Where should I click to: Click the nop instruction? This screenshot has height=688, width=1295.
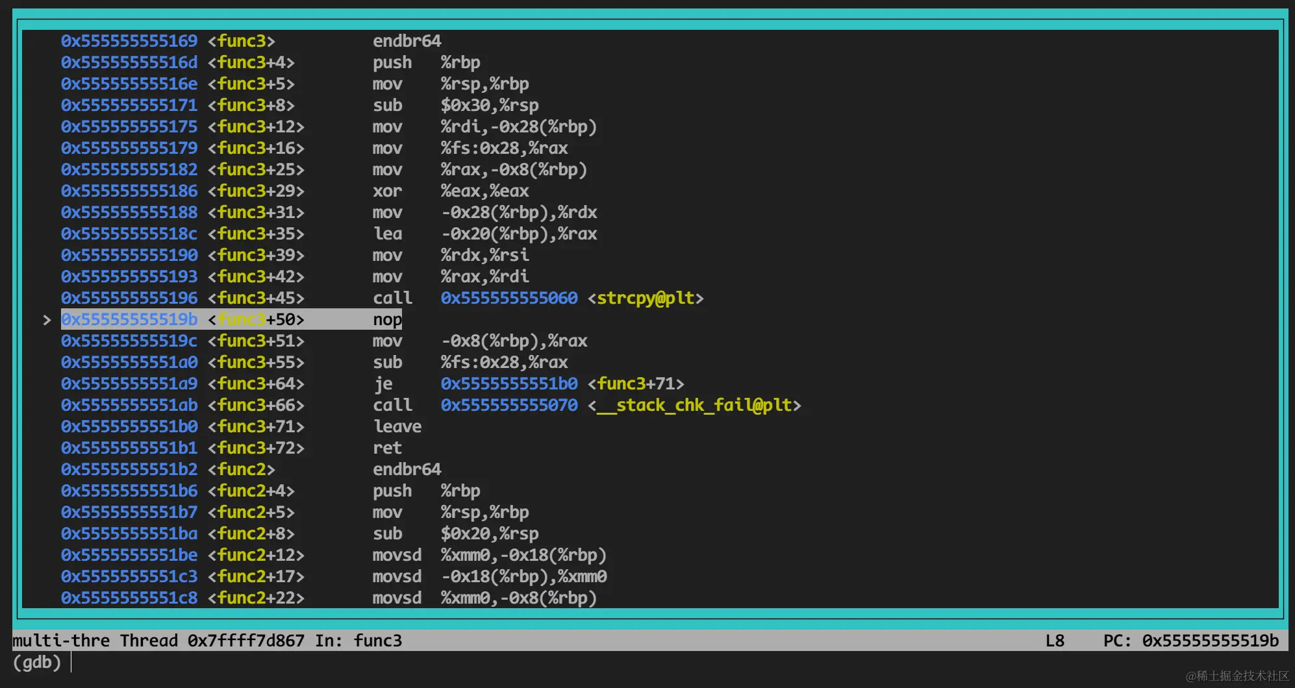point(387,319)
